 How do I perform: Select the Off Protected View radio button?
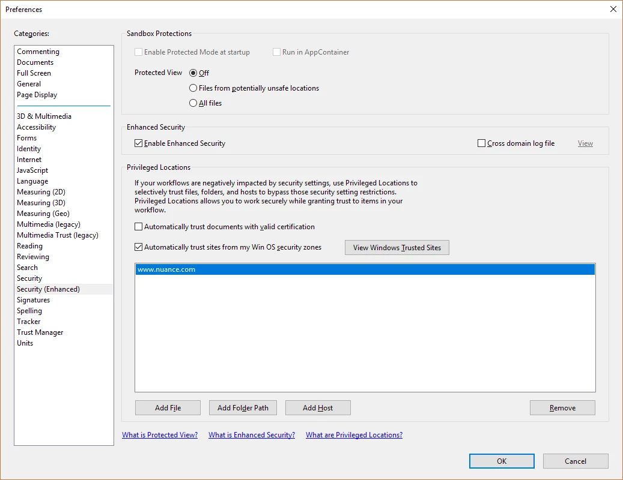193,73
